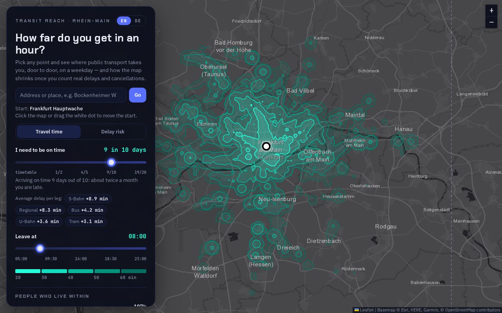Screen dimensions: 502x313
Task: Click the '18:30' time tick label
Action: 111,259
